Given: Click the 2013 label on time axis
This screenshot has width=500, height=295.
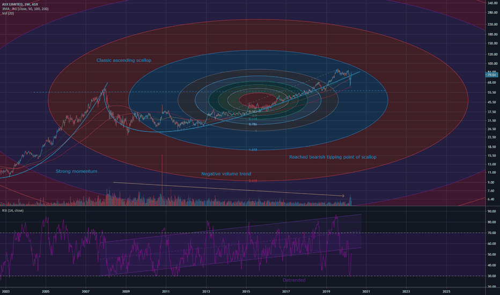Looking at the screenshot, I should (x=206, y=291).
